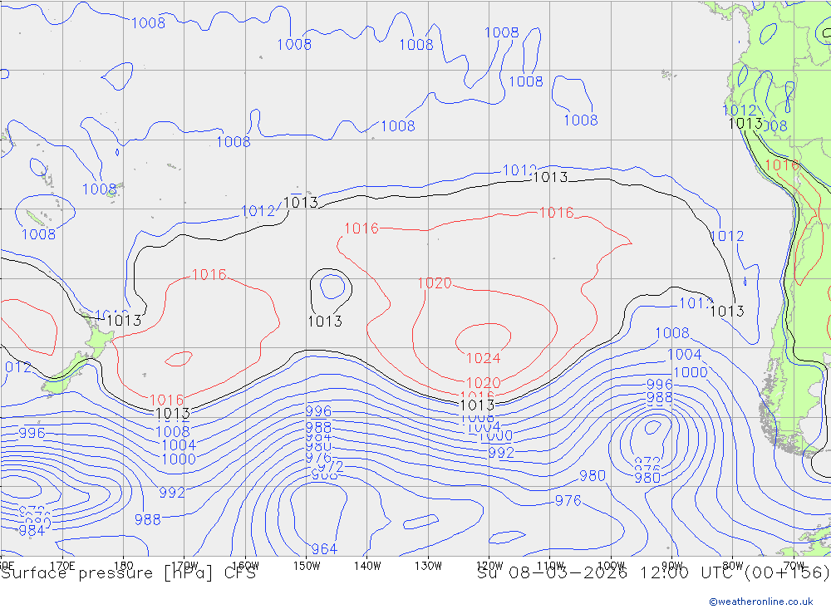Screen dimensions: 831x609
Task: Click the 'Surface pressure [hPa] CFS' title
Action: pos(129,573)
